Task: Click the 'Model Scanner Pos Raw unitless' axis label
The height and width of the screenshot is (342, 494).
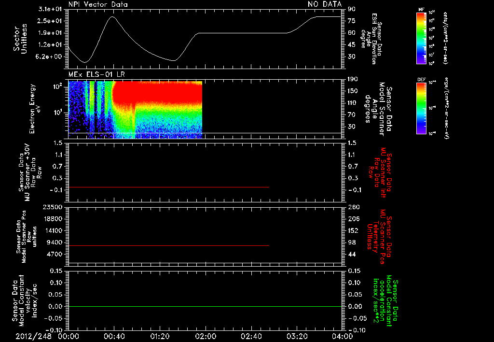Action: 26,237
